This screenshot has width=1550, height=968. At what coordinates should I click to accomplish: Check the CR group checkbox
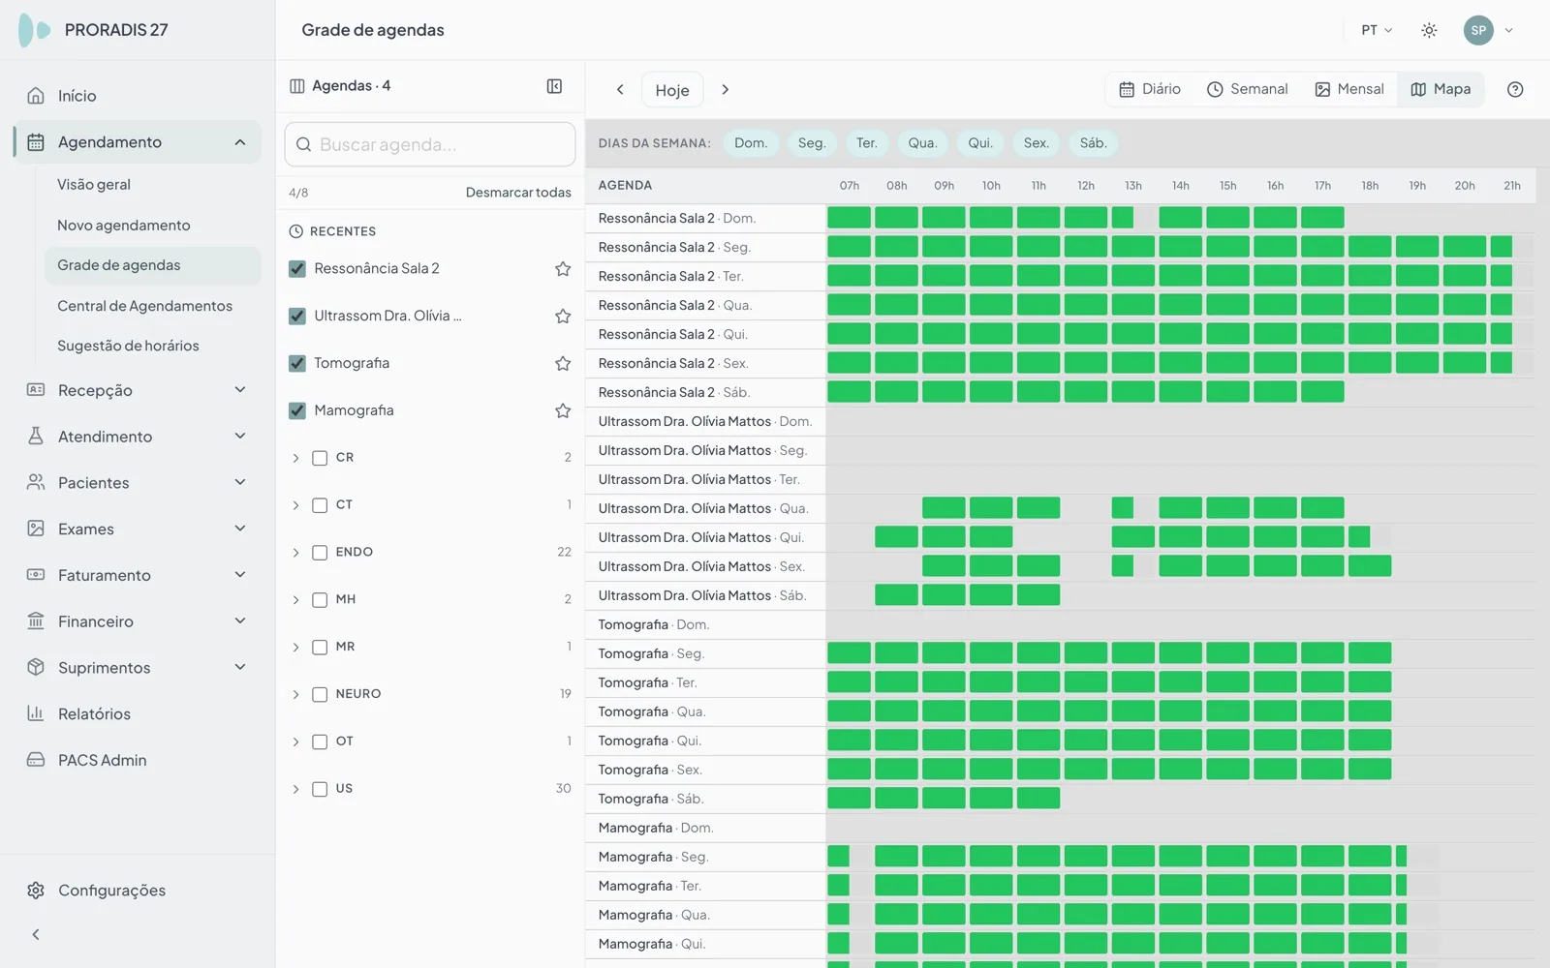pos(320,458)
